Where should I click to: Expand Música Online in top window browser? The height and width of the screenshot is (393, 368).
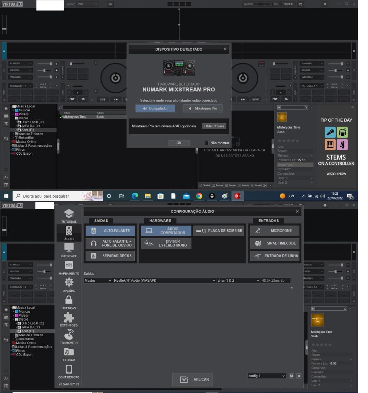tap(12, 142)
